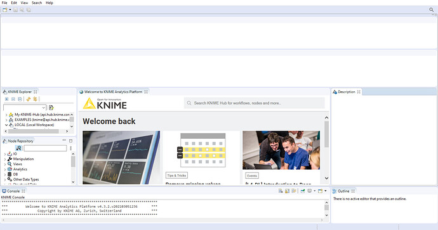Viewport: 438px width, 230px height.
Task: Expand the My-KNIME-Hub tree node
Action: pos(6,115)
